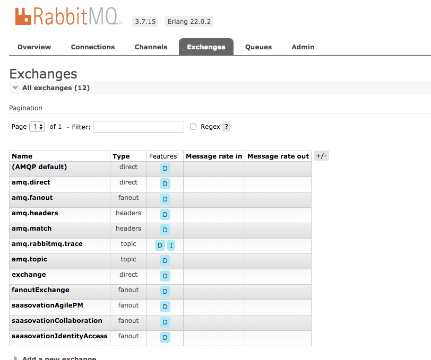Open the amq.rabbitmq.trace exchange
431x360 pixels.
pos(47,244)
